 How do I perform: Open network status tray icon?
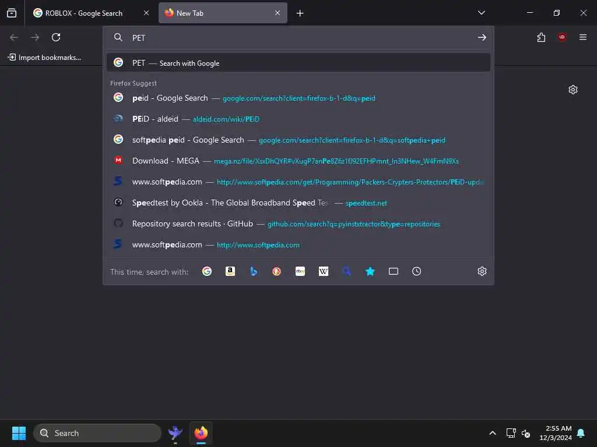pyautogui.click(x=511, y=433)
